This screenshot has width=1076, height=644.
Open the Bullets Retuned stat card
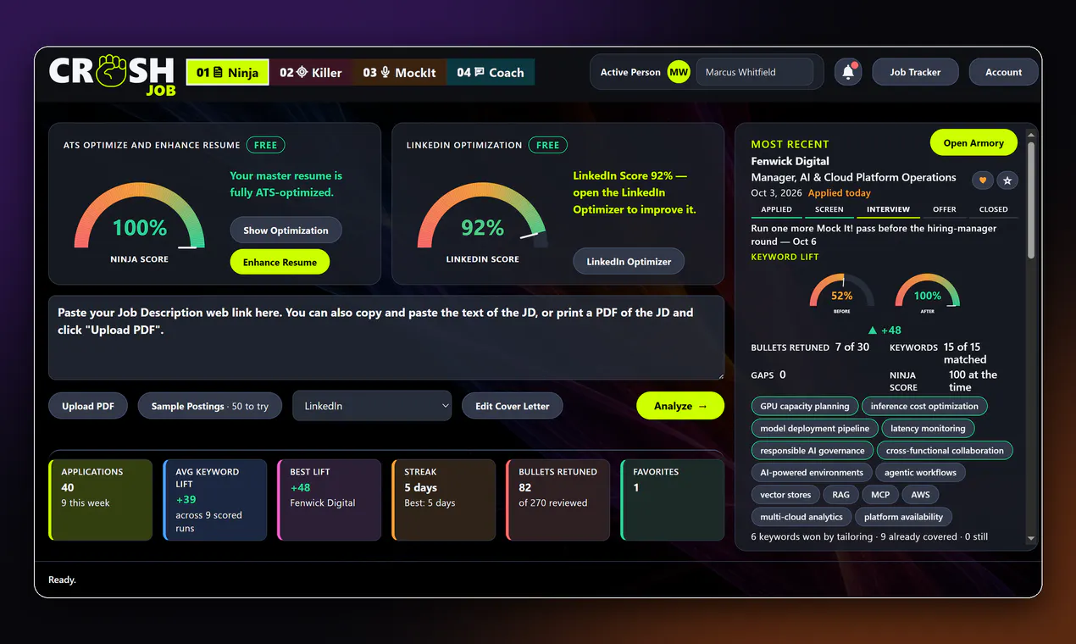(x=558, y=500)
